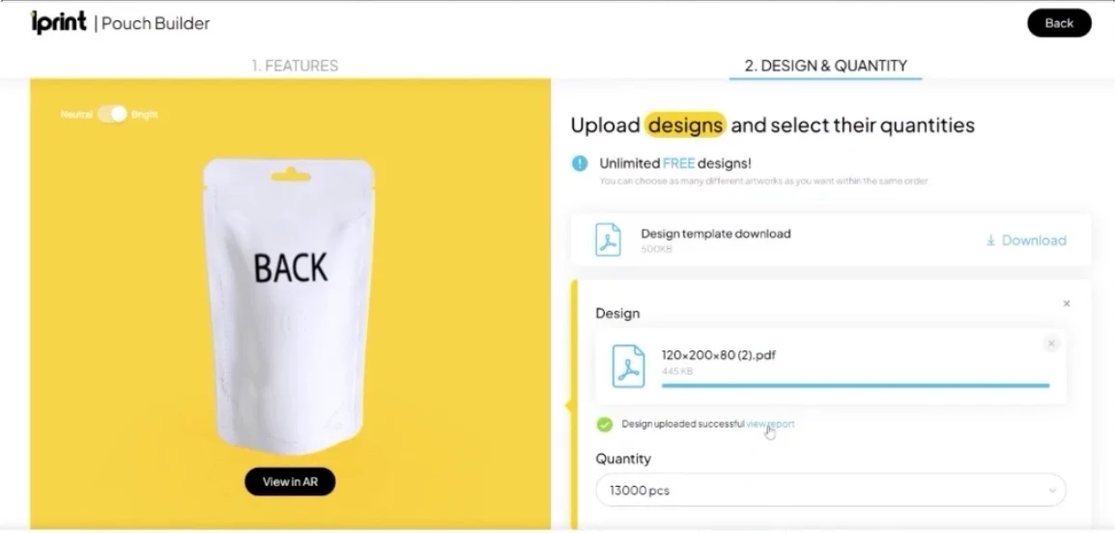
Task: Open the view report link
Action: tap(770, 424)
